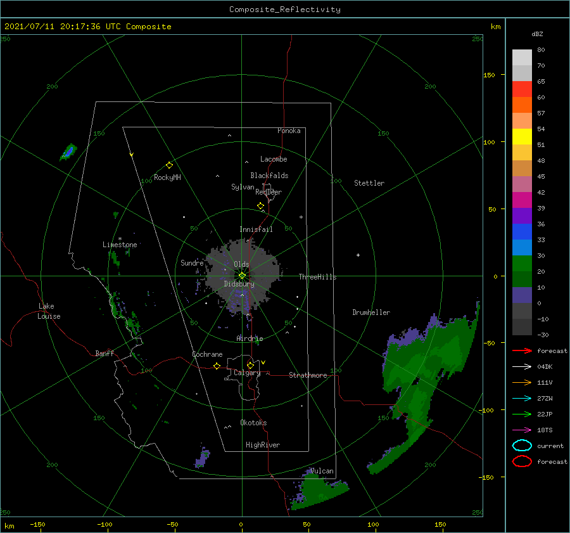
Task: Select the 80 dBZ light gray swatch
Action: tap(522, 57)
